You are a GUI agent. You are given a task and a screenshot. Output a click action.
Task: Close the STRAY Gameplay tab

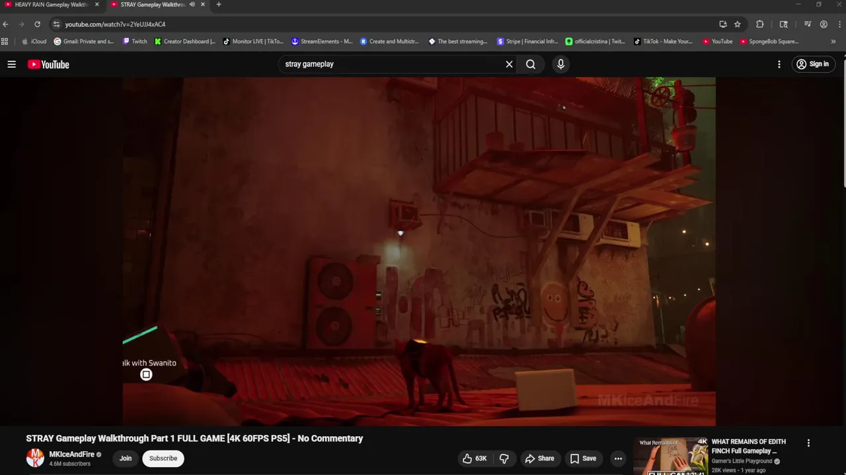[203, 5]
